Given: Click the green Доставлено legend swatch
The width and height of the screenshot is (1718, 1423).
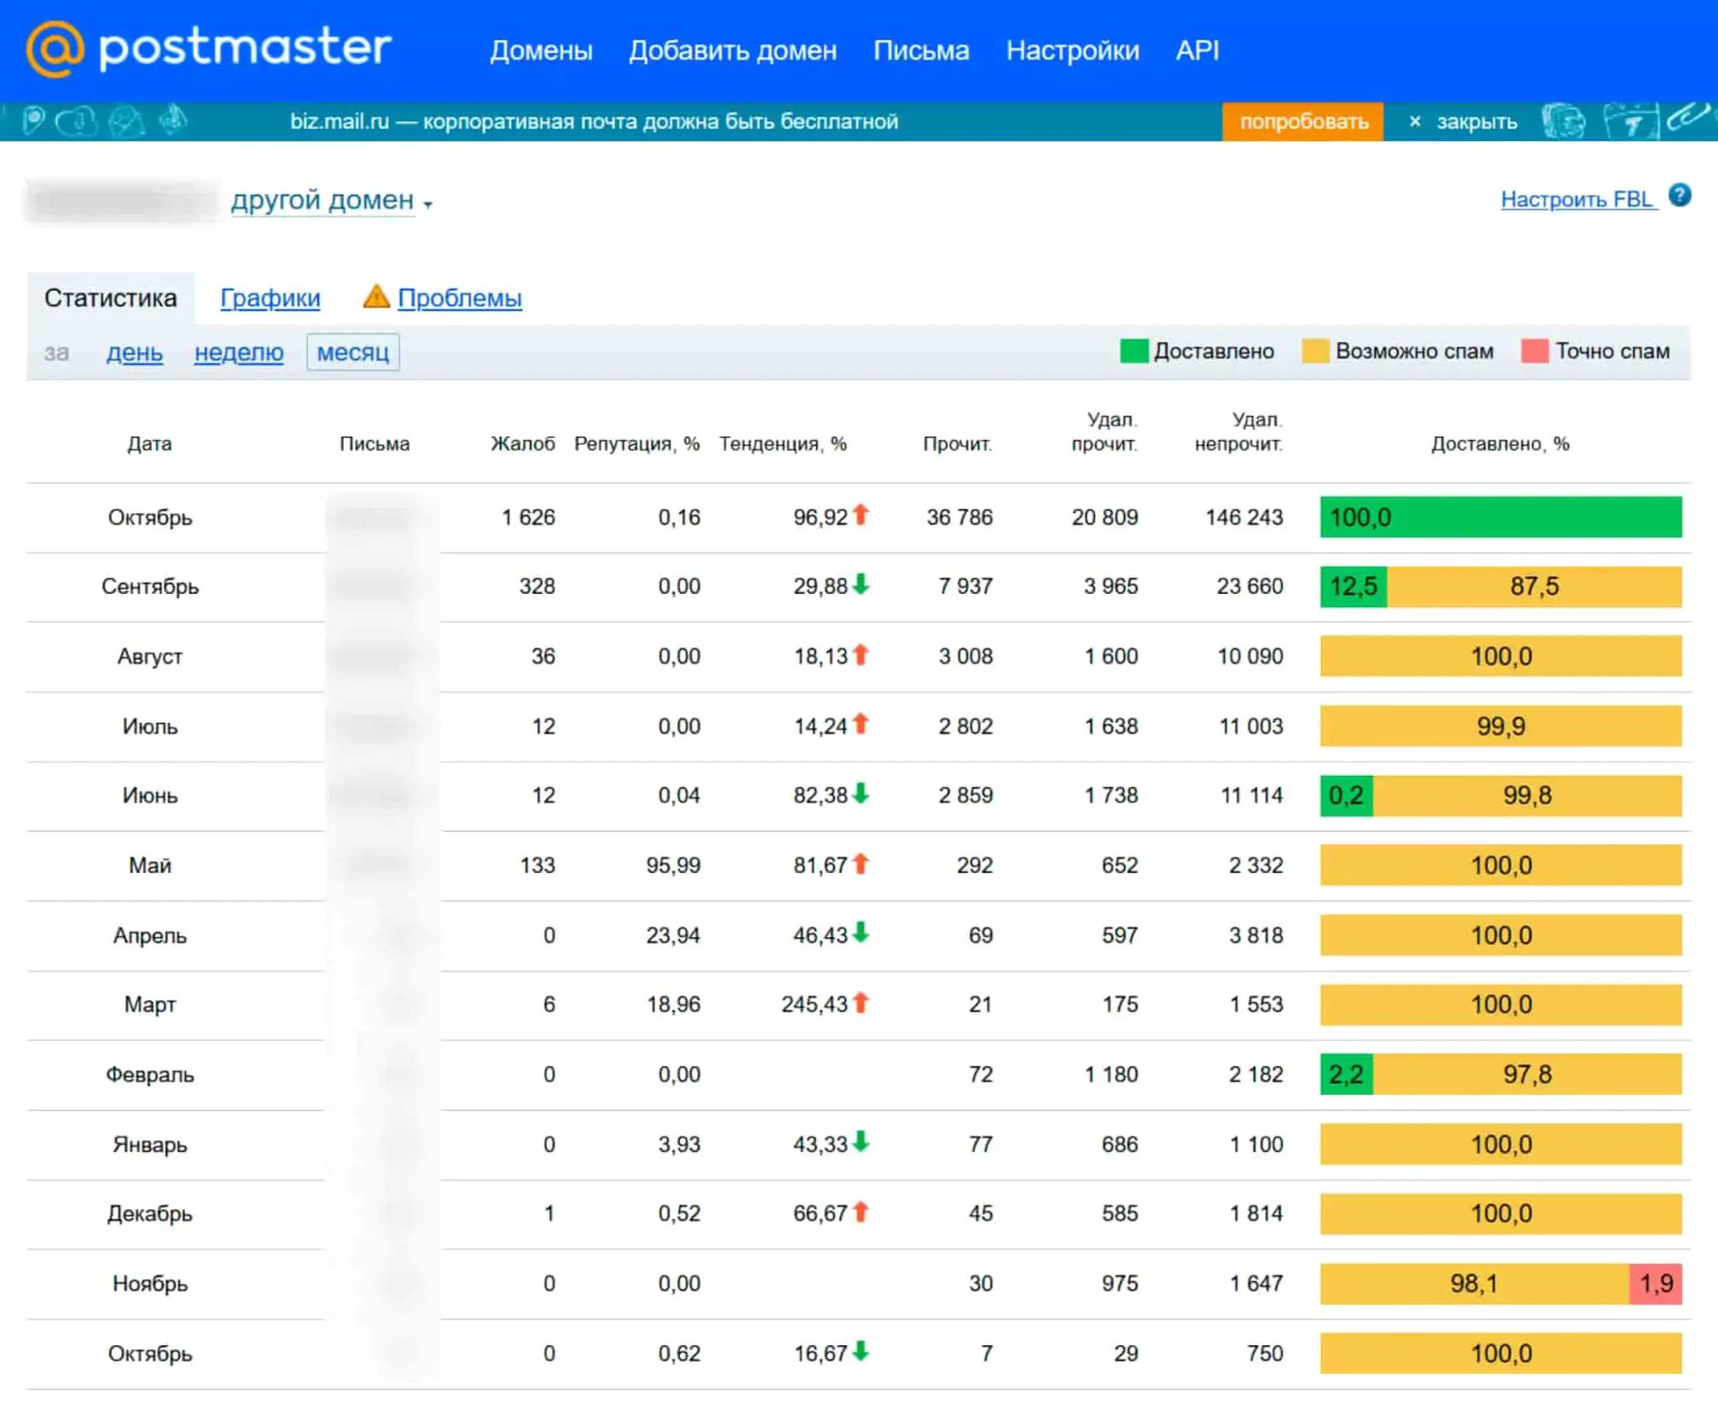Looking at the screenshot, I should [x=1134, y=352].
